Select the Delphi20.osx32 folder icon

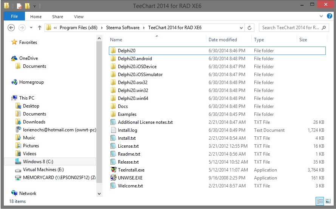[x=113, y=83]
